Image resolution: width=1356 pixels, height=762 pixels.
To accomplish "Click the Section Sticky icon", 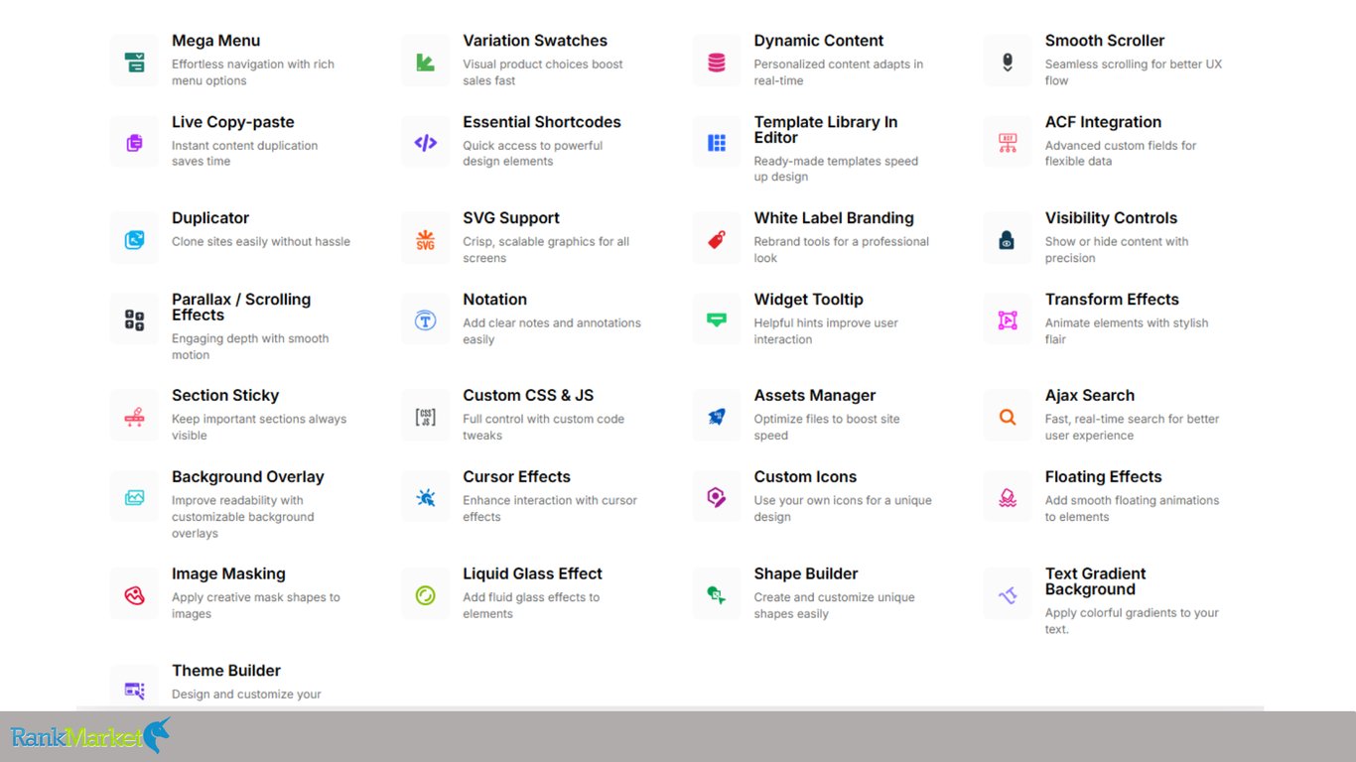I will pyautogui.click(x=134, y=417).
